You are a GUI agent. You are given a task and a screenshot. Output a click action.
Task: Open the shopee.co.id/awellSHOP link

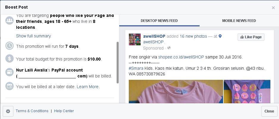click(181, 57)
